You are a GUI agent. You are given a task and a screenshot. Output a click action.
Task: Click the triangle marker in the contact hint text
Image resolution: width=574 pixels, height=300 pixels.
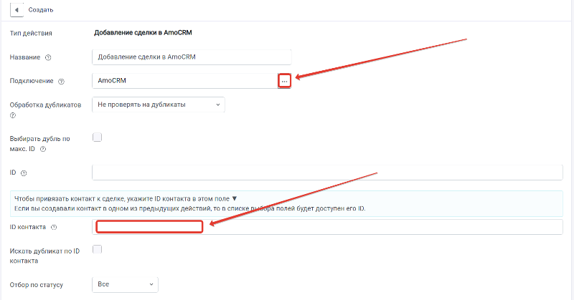(x=235, y=199)
